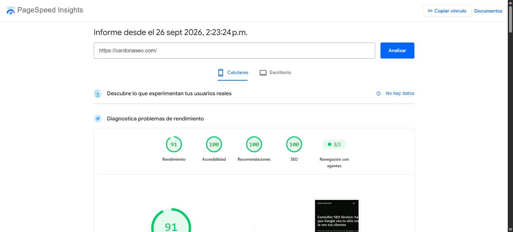Viewport: 513px width, 232px height.
Task: Click the link icon in Copiar vínculo
Action: 430,11
